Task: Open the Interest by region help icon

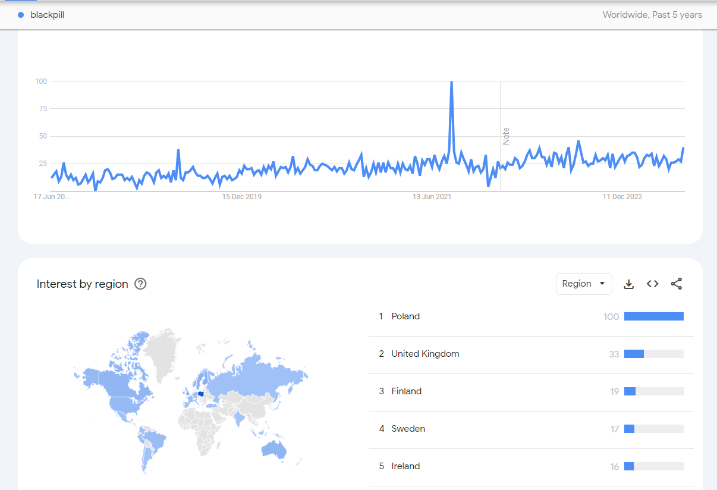Action: pyautogui.click(x=140, y=284)
